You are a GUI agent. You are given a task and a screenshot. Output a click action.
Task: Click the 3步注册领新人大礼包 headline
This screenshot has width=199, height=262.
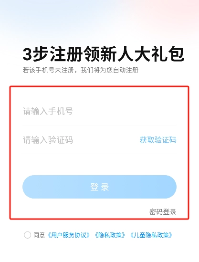click(x=103, y=54)
